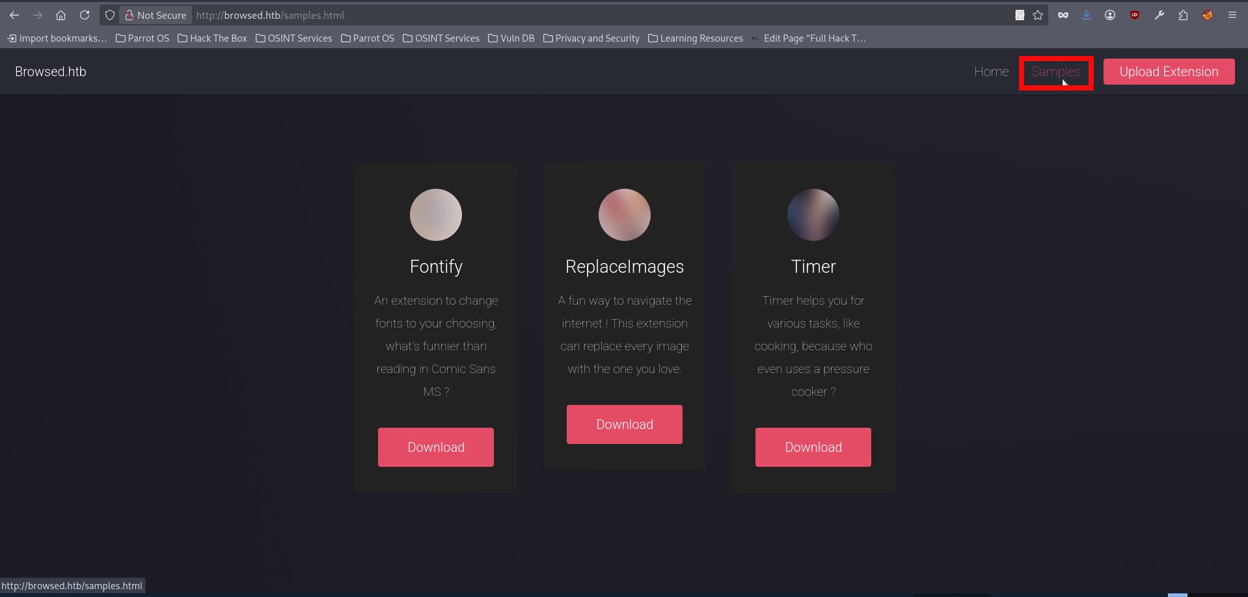Image resolution: width=1248 pixels, height=597 pixels.
Task: Click the Not Secure site info badge
Action: pos(156,15)
